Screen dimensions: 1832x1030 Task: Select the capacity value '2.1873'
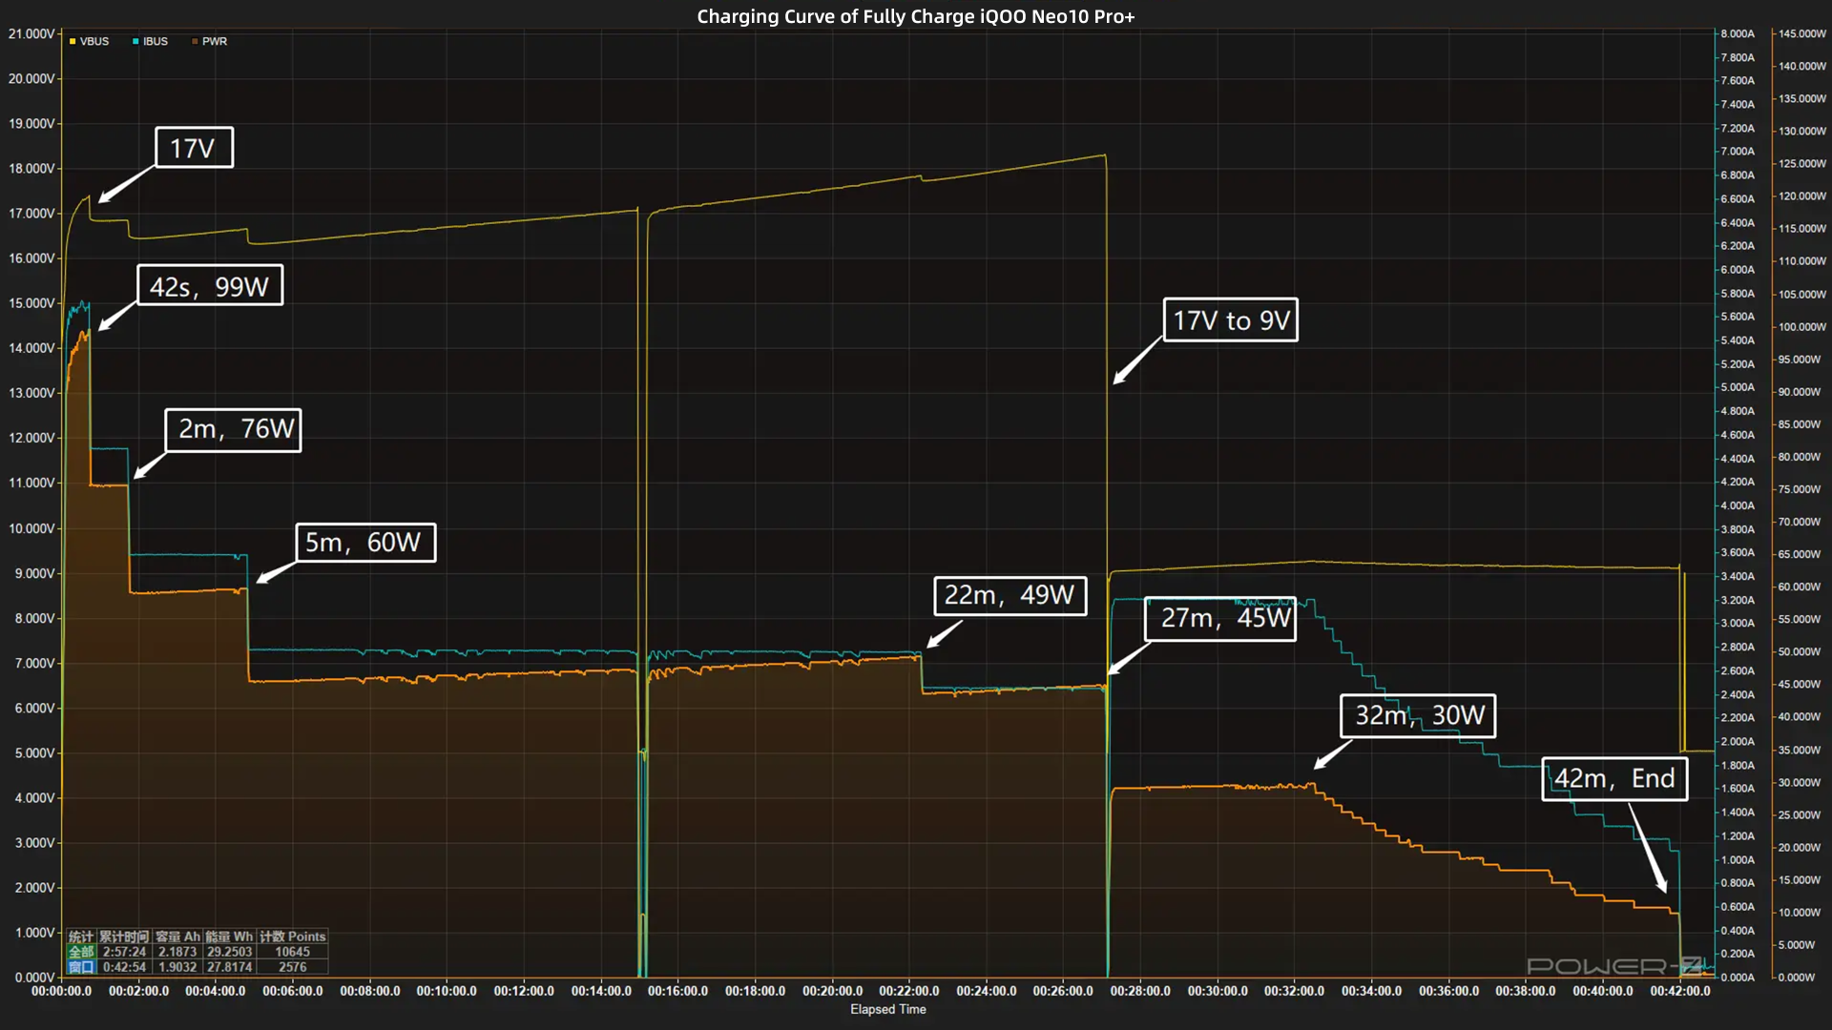click(177, 952)
